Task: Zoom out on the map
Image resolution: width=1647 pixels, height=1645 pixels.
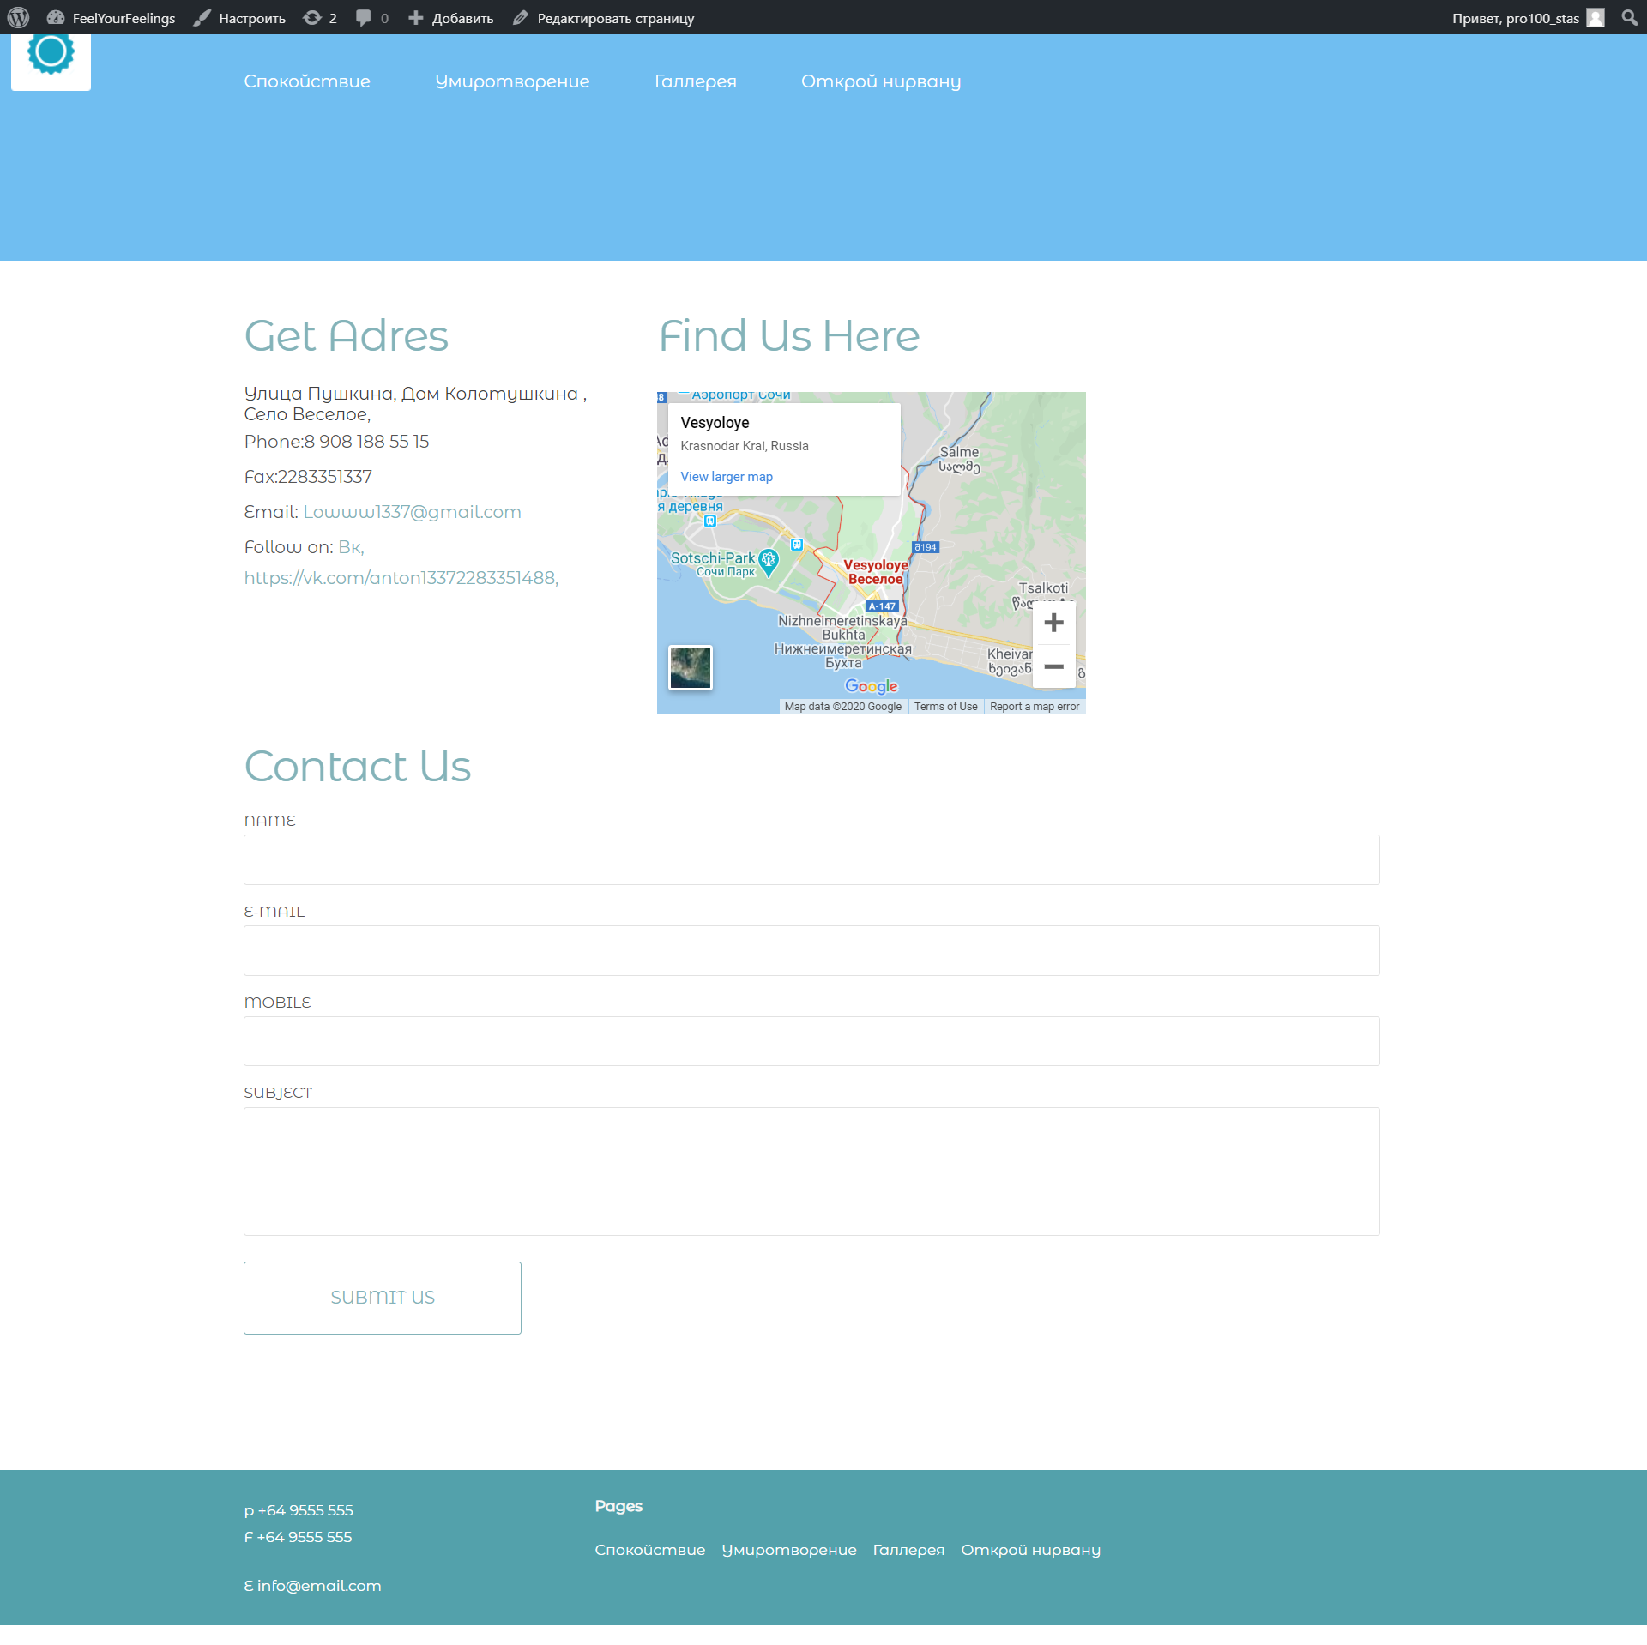Action: [x=1053, y=666]
